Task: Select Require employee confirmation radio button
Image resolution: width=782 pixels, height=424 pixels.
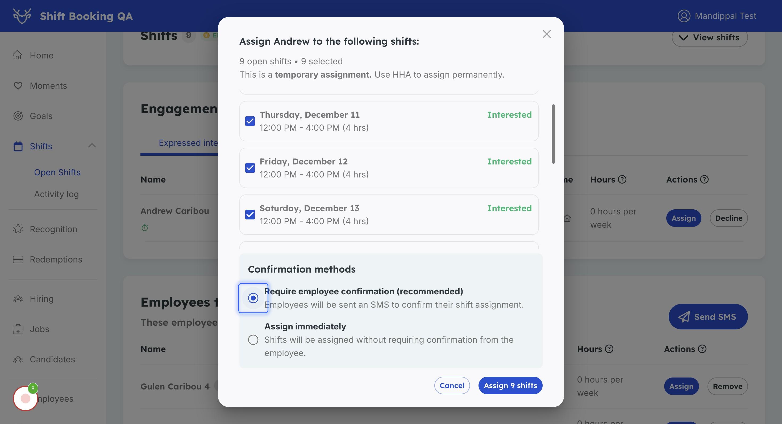Action: 253,298
